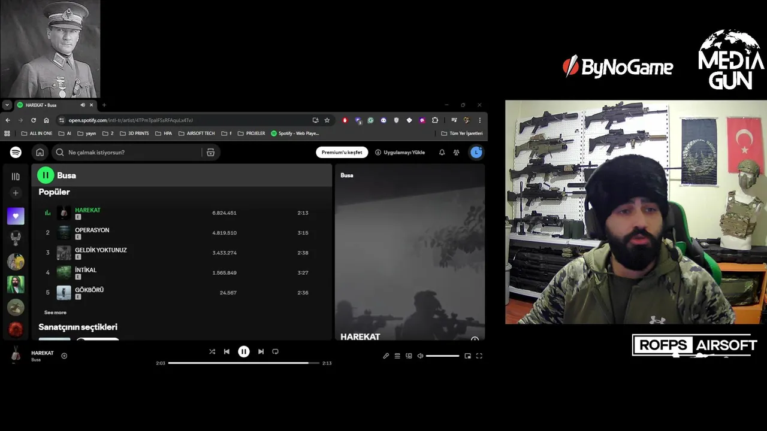Open the HAREKAT album cover in track list

64,213
